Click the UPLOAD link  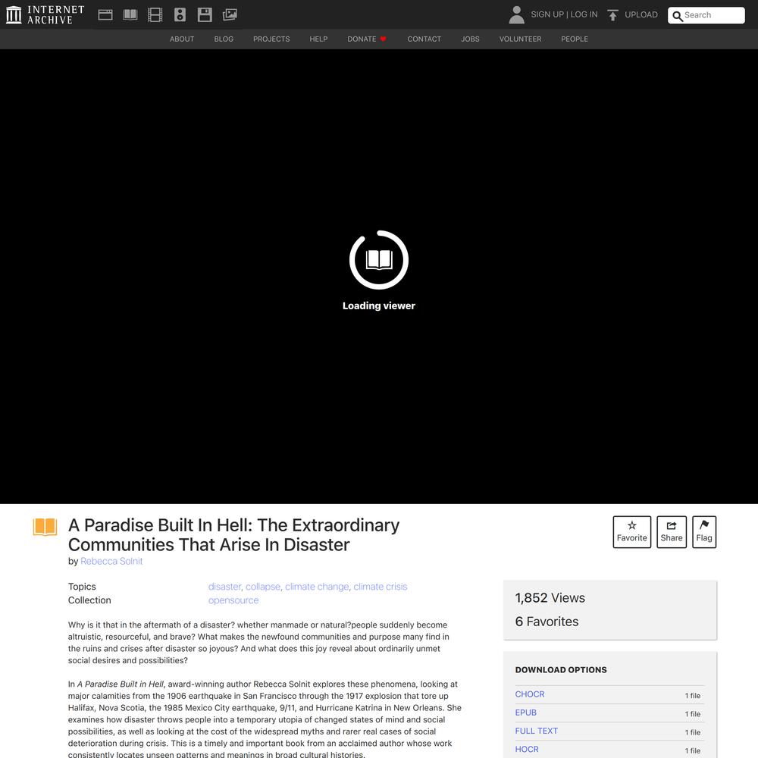coord(641,14)
